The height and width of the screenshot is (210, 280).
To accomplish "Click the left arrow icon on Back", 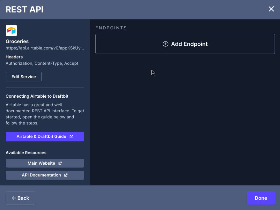I will 14,198.
